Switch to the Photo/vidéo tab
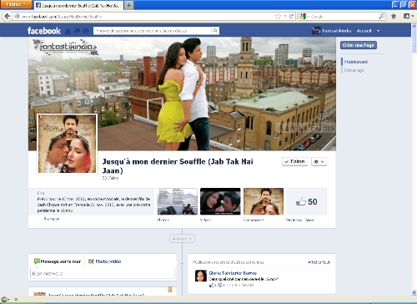417x304 pixels. click(105, 261)
